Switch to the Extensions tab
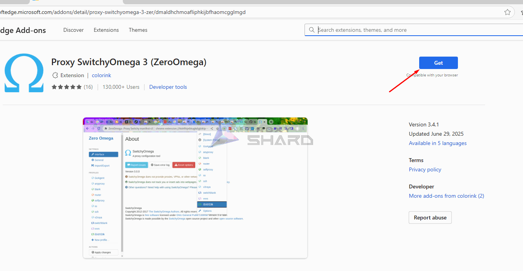523x271 pixels. 106,30
